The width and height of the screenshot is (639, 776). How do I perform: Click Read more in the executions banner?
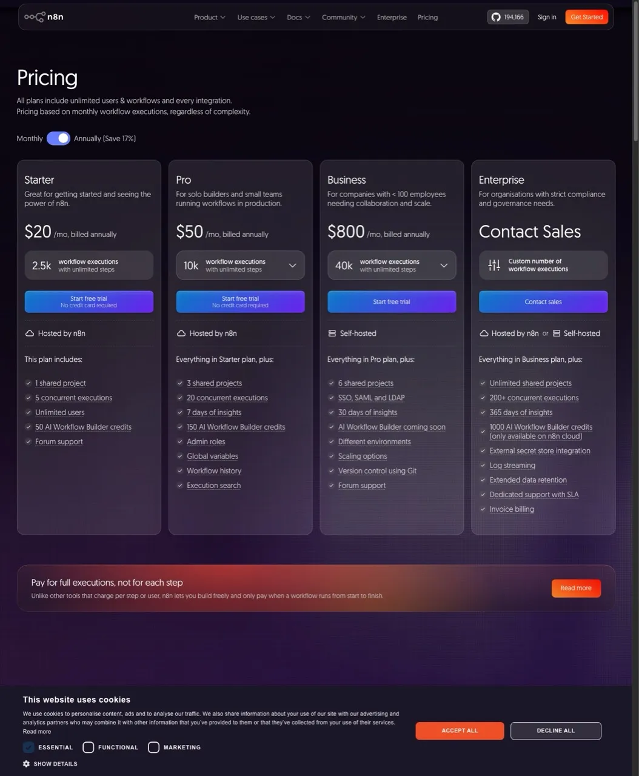[576, 588]
